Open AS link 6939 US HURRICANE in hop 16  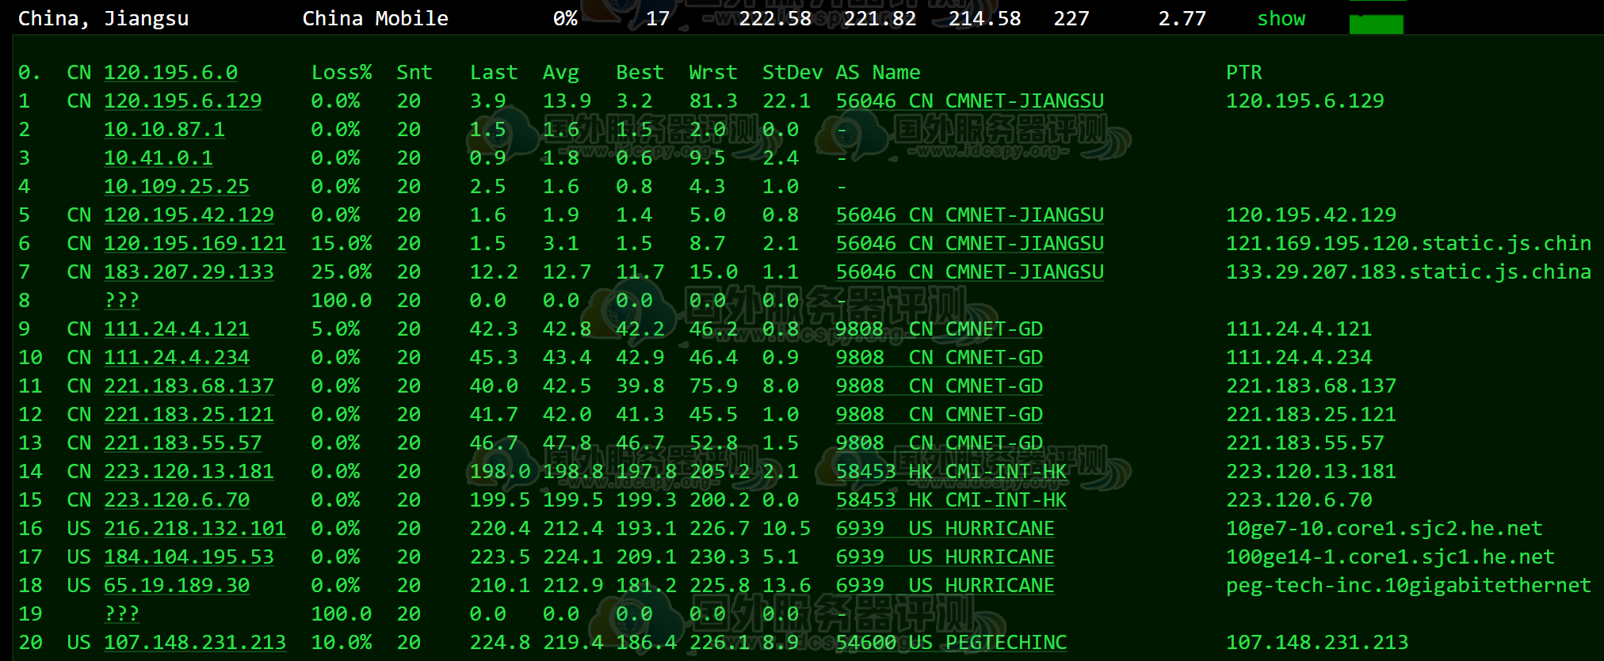point(945,528)
